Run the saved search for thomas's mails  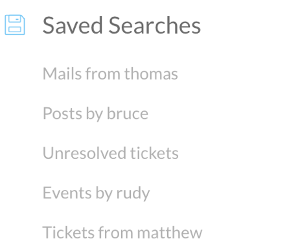coord(110,74)
